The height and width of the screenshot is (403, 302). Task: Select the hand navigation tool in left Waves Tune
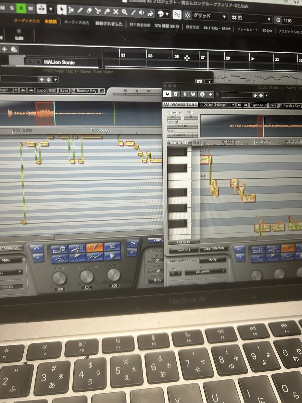112,256
